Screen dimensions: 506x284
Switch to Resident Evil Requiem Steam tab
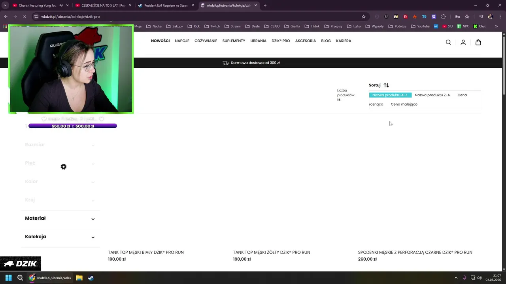[165, 6]
